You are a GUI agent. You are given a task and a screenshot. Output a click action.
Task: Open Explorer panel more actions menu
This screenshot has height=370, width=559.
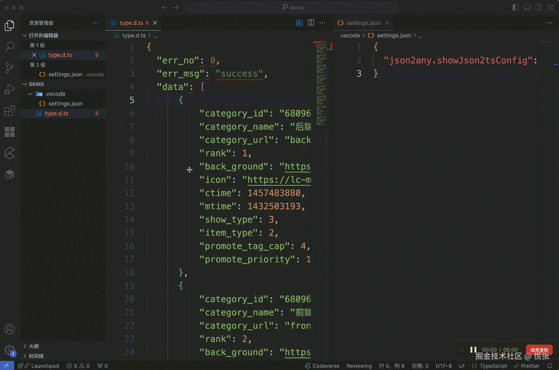click(x=95, y=23)
